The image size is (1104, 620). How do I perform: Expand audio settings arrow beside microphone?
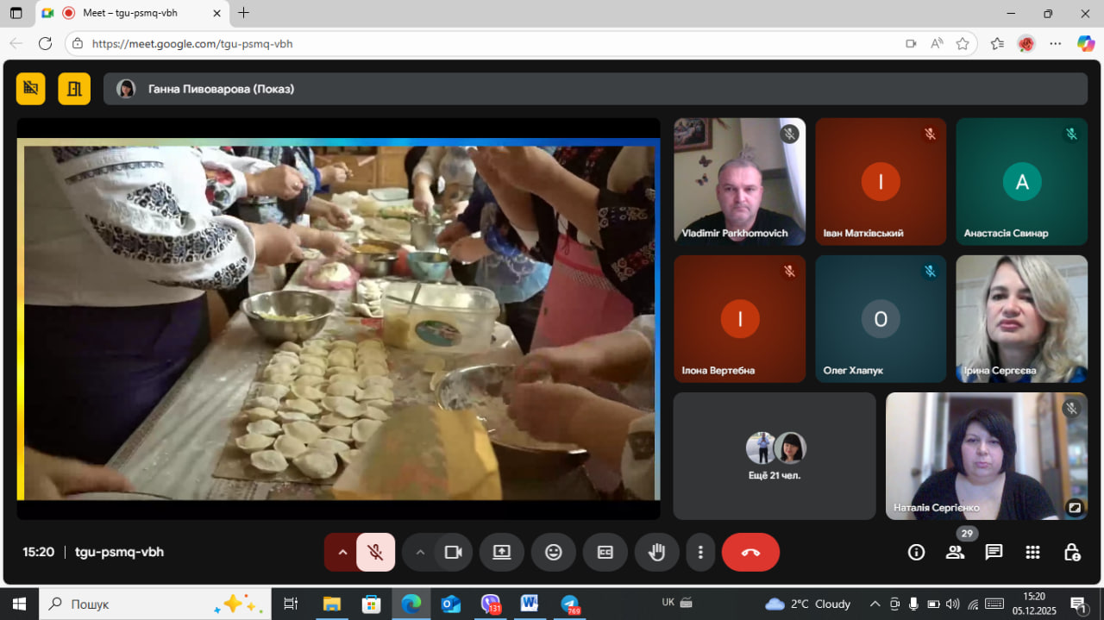pos(342,553)
